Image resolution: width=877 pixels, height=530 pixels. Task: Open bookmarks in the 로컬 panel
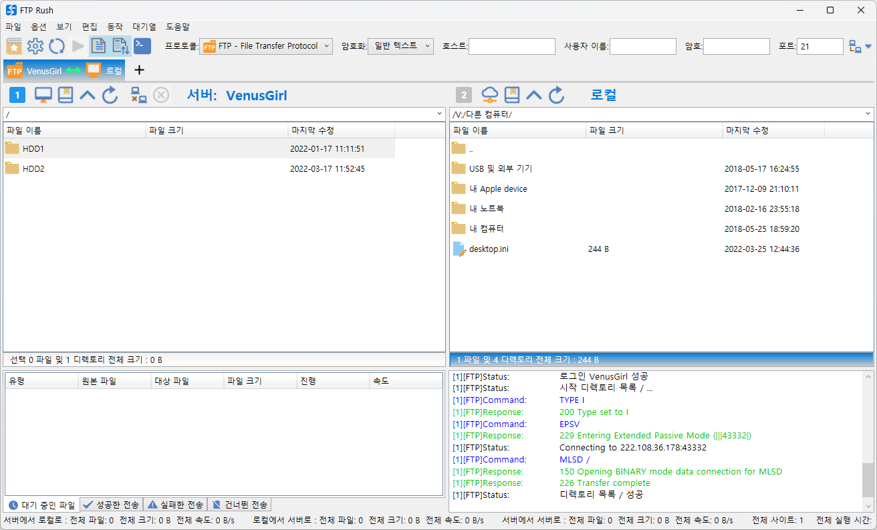coord(512,95)
